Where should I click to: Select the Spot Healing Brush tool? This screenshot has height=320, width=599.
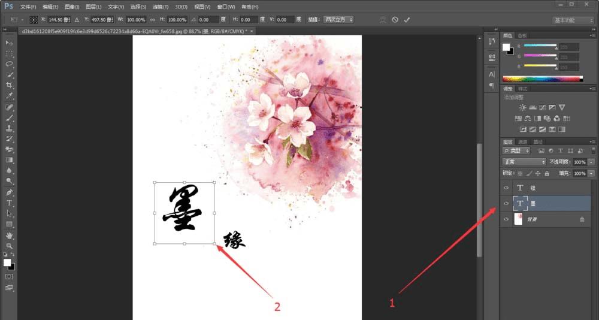tap(9, 107)
